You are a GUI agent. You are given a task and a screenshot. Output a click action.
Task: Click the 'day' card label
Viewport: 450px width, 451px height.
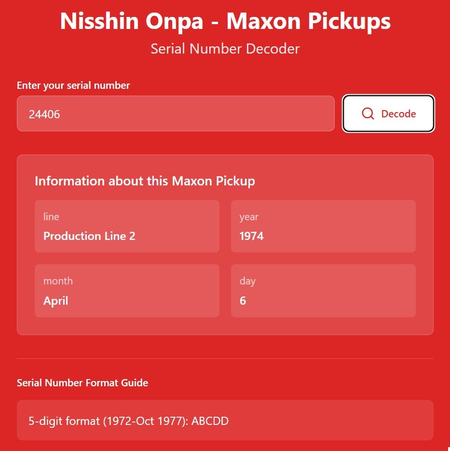247,281
